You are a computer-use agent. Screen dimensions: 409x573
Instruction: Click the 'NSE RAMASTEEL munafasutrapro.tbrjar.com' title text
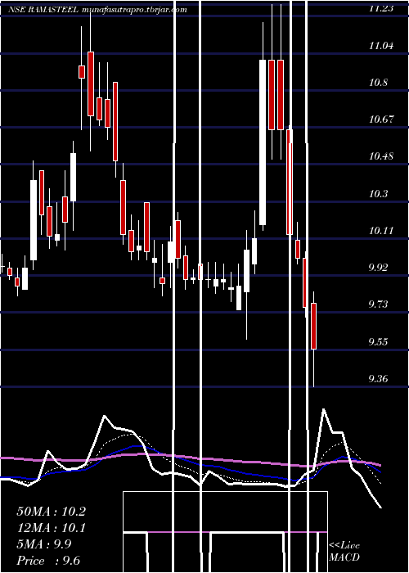[97, 10]
